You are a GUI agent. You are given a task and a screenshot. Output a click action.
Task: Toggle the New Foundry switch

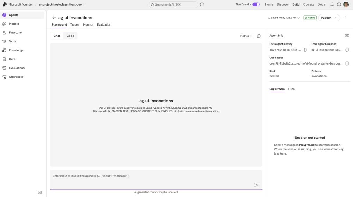coord(256,4)
